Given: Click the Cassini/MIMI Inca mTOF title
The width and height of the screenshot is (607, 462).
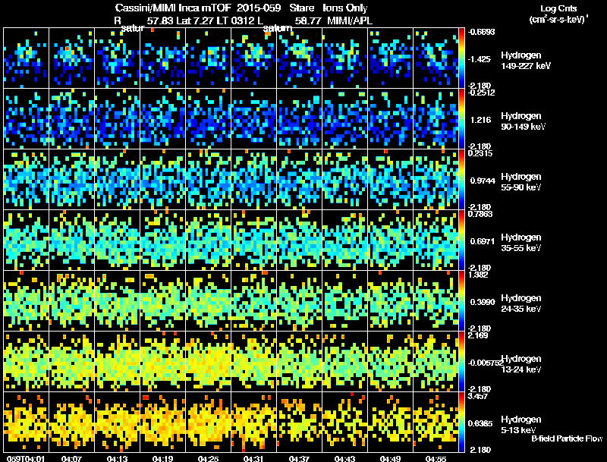Looking at the screenshot, I should [173, 8].
